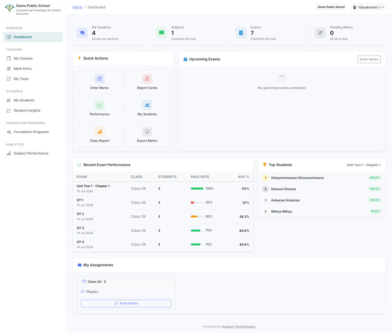This screenshot has height=333, width=392.
Task: Click the Subjects stat card book icon
Action: pyautogui.click(x=162, y=33)
